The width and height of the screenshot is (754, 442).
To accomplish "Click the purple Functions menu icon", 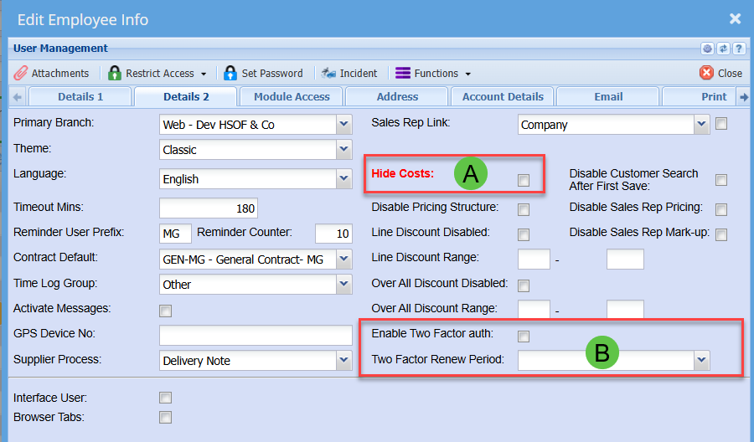I will click(403, 73).
